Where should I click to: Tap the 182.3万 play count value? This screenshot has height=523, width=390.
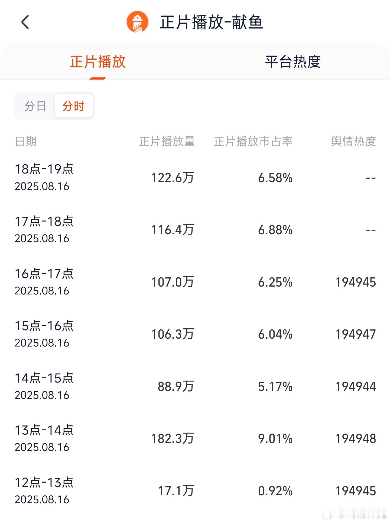pos(173,439)
